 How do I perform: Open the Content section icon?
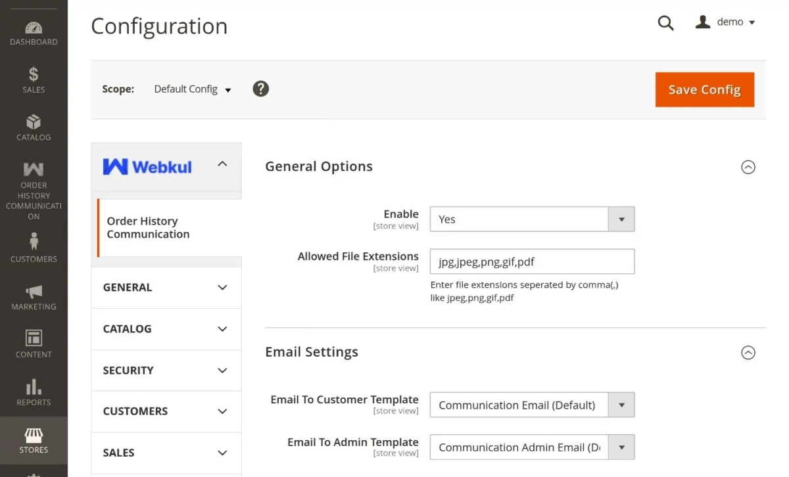[x=34, y=340]
